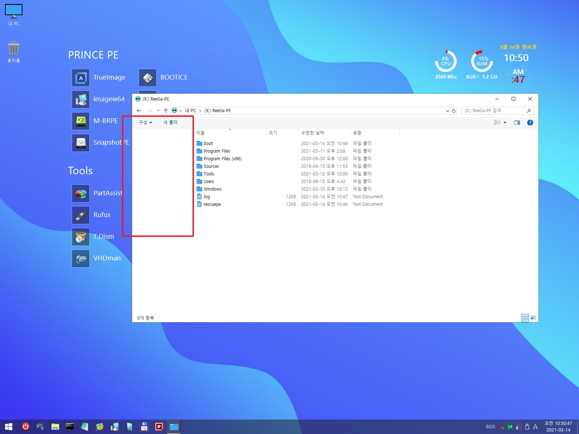Click the change view layout icon

497,123
